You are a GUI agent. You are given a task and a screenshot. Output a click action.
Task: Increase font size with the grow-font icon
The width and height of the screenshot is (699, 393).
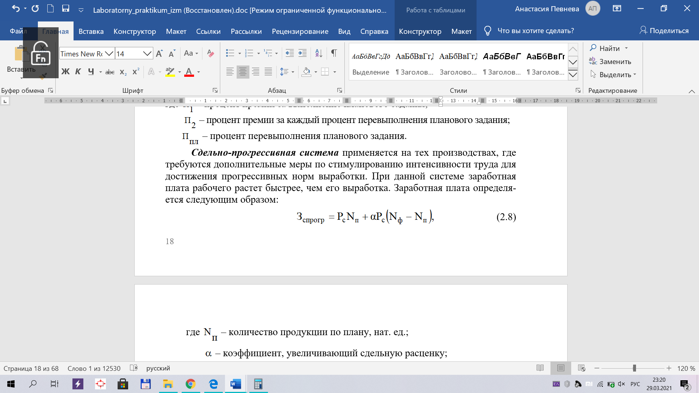159,53
